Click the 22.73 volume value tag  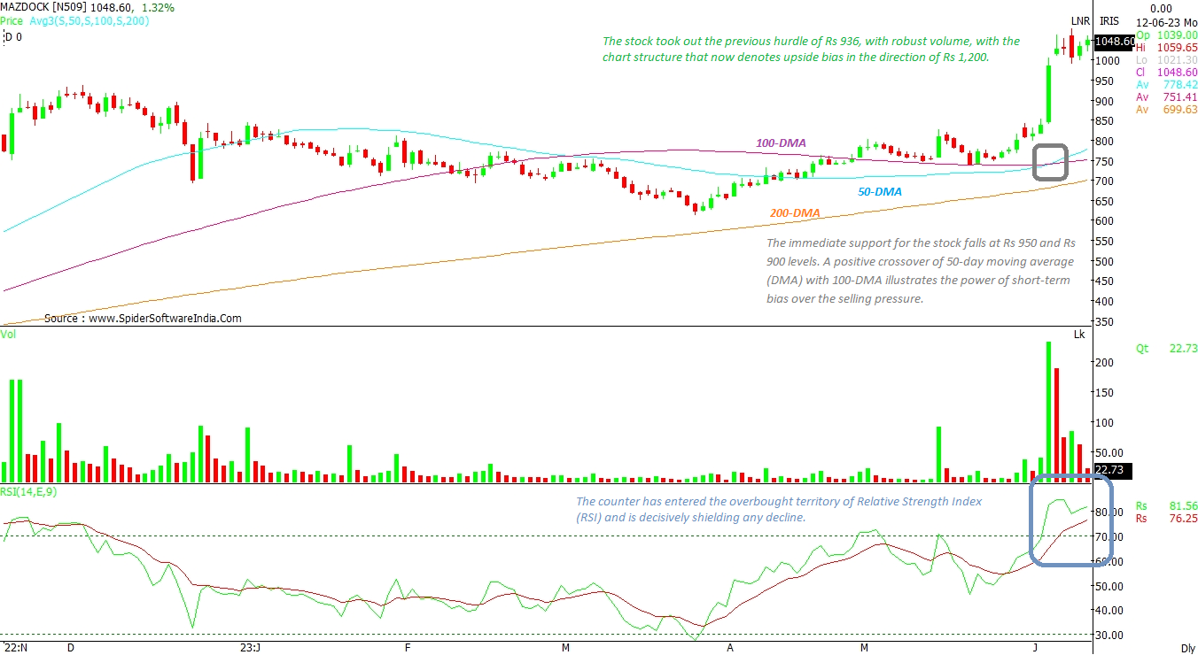[x=1111, y=469]
